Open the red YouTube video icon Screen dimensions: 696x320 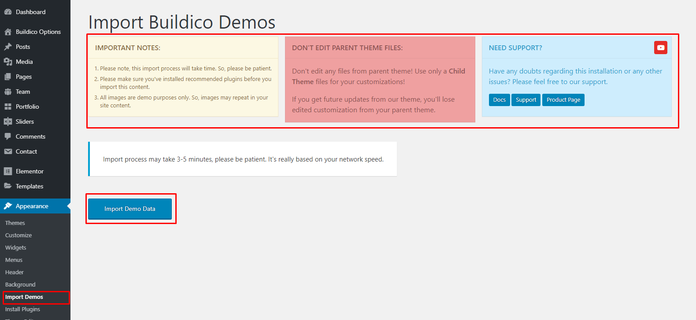point(660,48)
